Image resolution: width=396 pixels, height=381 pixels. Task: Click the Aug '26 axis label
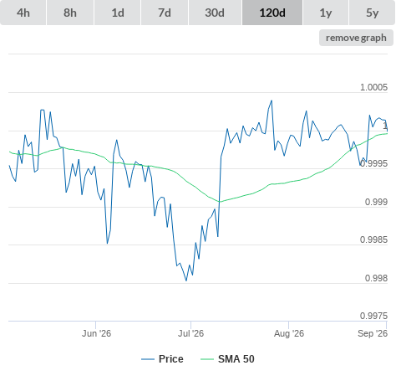click(289, 333)
